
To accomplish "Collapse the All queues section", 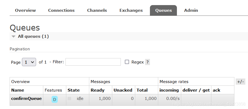I will click(x=14, y=36).
